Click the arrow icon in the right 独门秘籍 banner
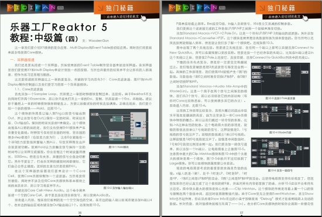This screenshot has height=217, width=322. point(262,8)
